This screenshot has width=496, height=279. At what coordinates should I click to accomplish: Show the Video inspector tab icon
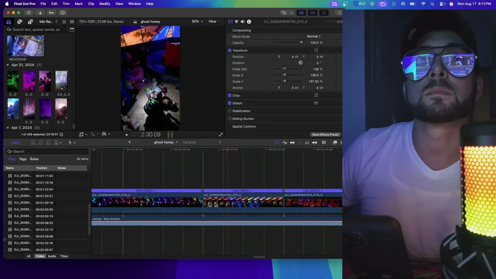(x=230, y=22)
